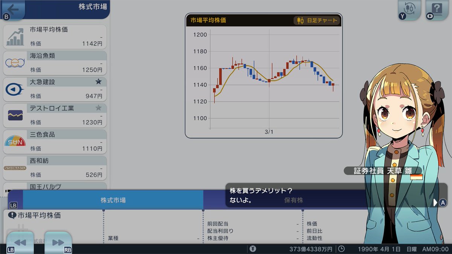Click the 947円 price of 大急建設
The image size is (452, 254).
(x=94, y=96)
